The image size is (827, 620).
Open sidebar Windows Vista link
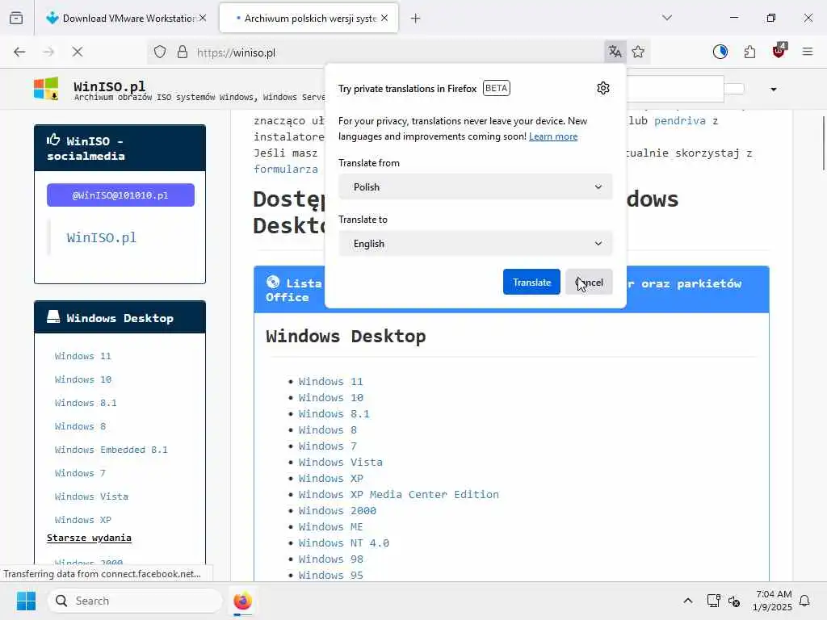91,496
